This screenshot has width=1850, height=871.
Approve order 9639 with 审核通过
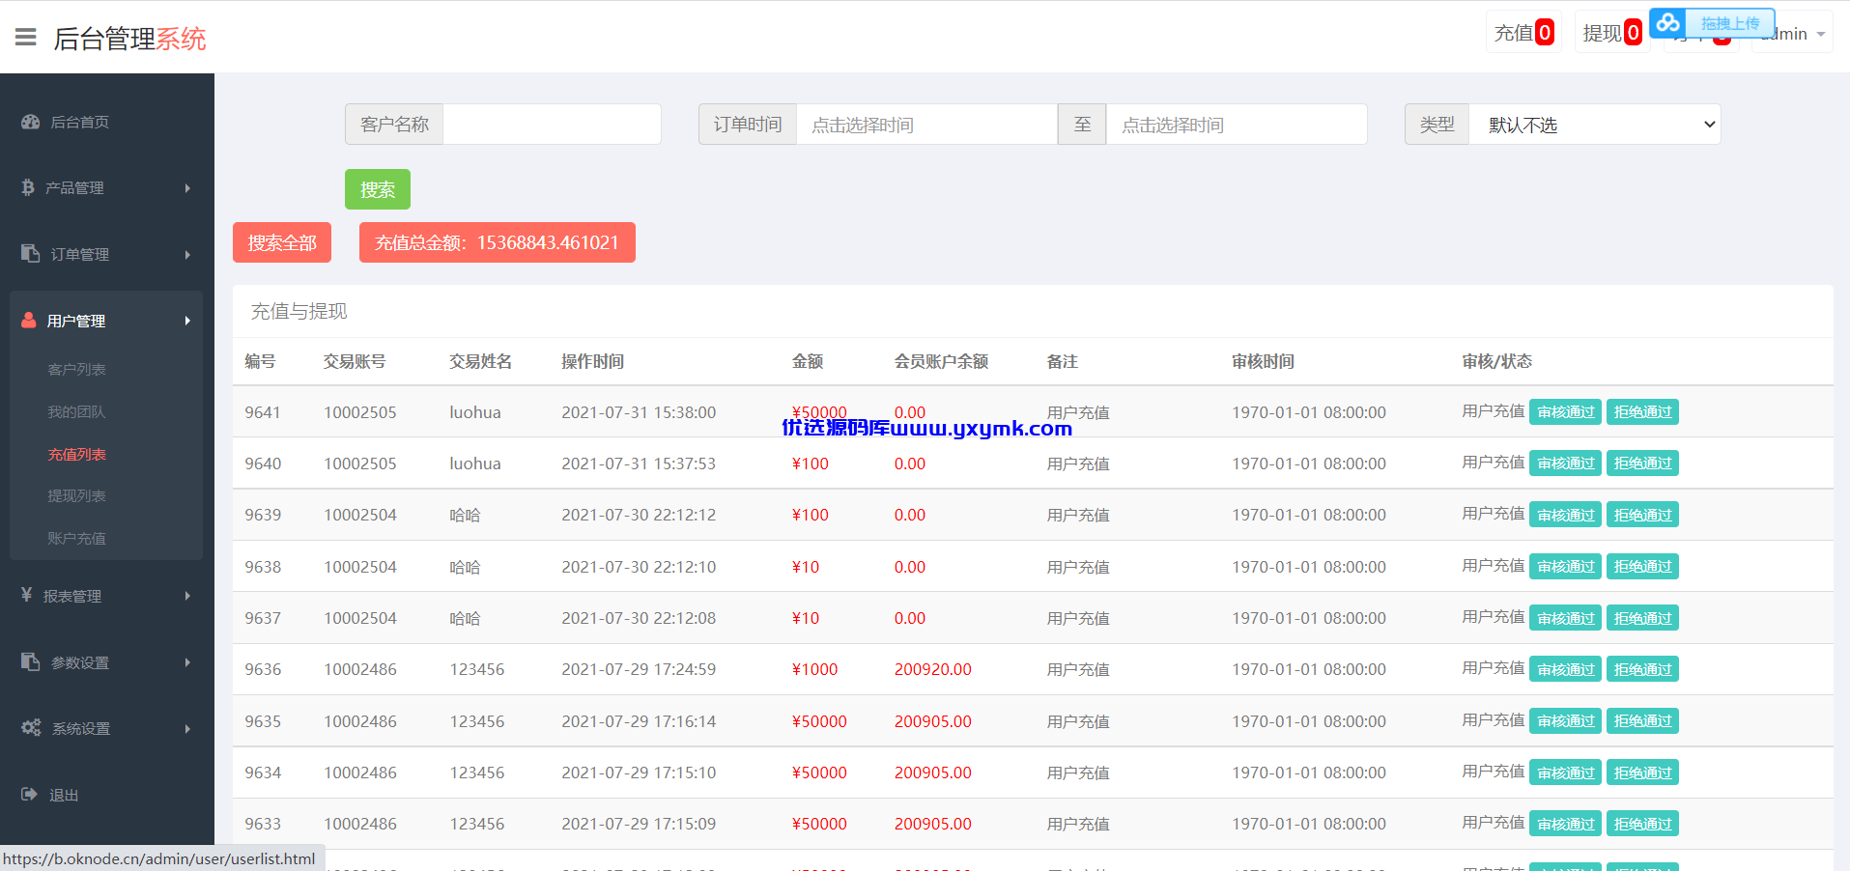pos(1565,515)
